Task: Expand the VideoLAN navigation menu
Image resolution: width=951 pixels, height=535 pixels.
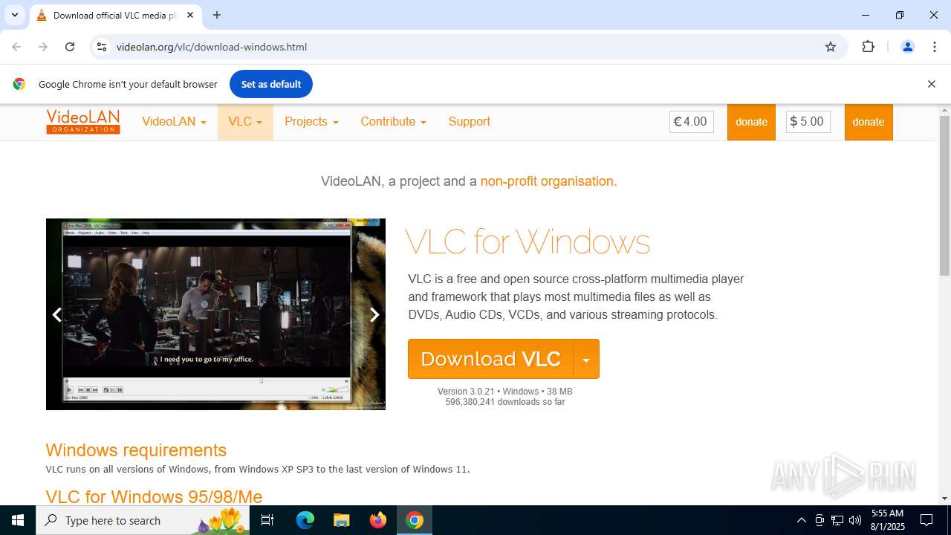Action: click(x=174, y=122)
